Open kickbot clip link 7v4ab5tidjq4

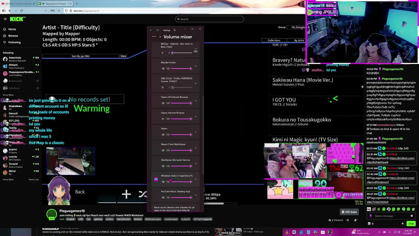click(390, 200)
